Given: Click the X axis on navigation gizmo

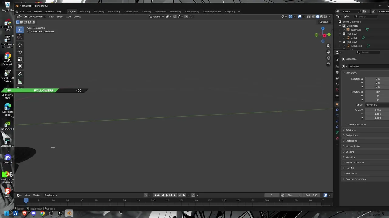Looking at the screenshot, I should click(x=325, y=35).
